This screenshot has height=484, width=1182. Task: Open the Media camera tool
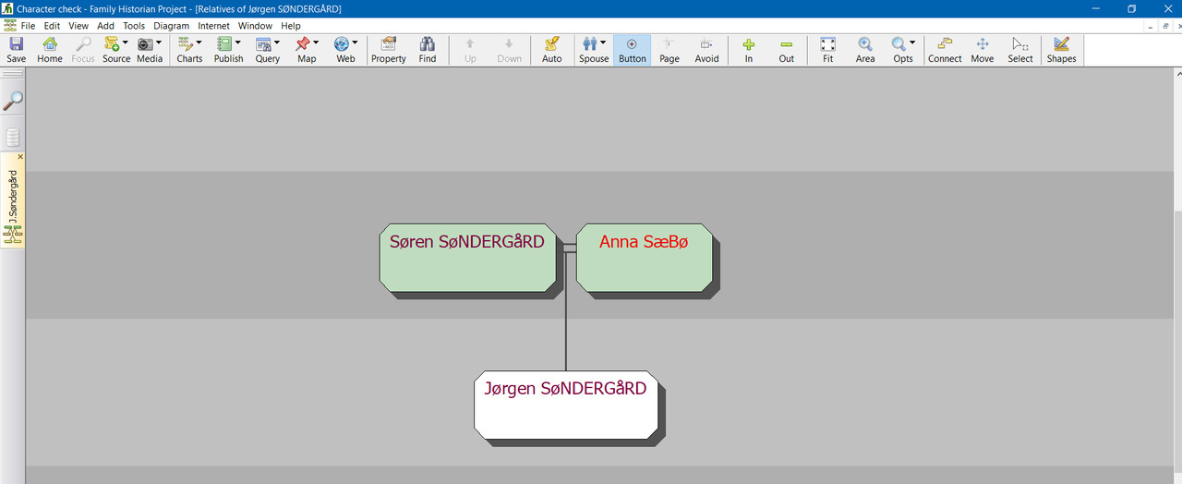pyautogui.click(x=145, y=43)
